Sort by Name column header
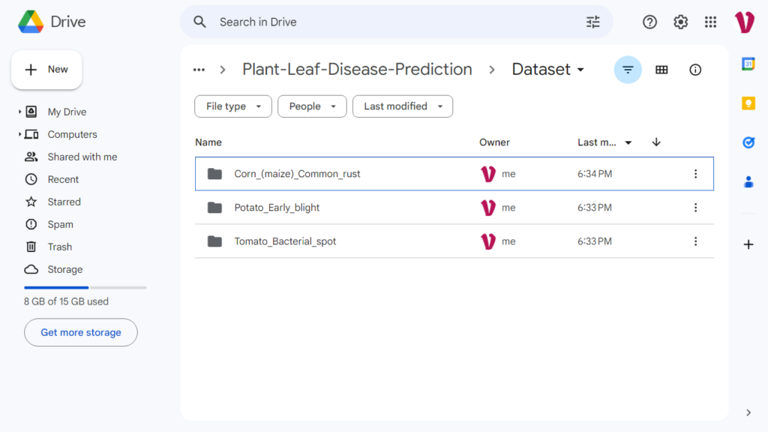768x432 pixels. [208, 142]
